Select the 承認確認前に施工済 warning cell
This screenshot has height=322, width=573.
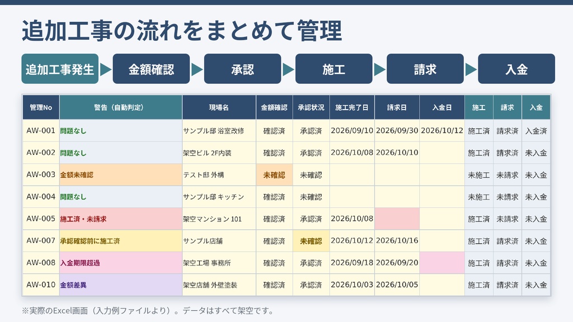pyautogui.click(x=121, y=240)
